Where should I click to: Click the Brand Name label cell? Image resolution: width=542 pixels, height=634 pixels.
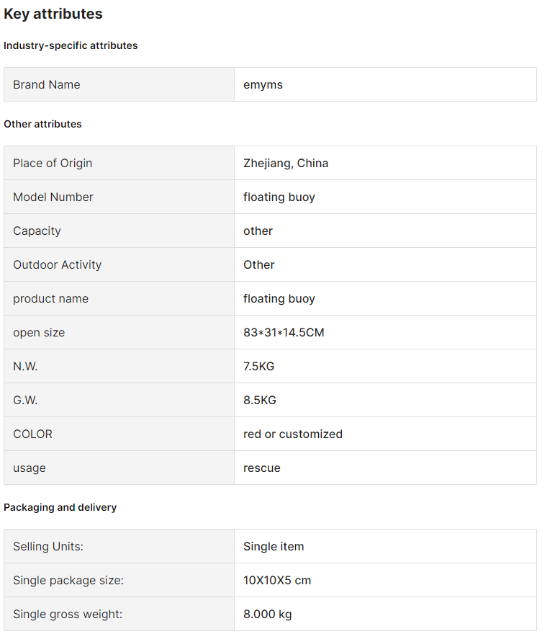tap(119, 84)
